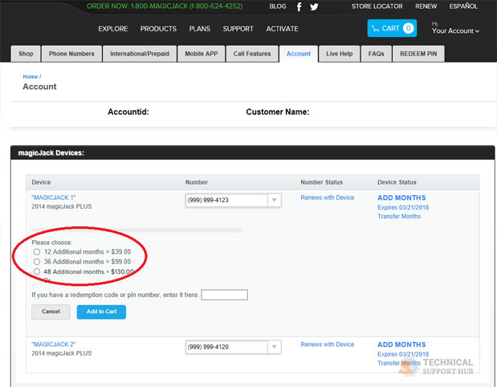Screen dimensions: 497x387
Task: Go to REDEEM PIN tab
Action: 418,54
